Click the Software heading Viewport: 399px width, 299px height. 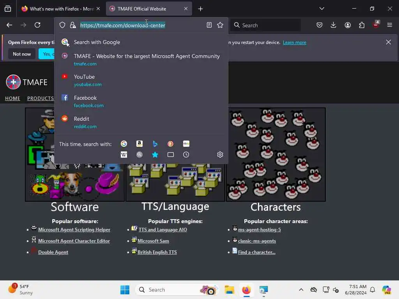click(x=75, y=207)
